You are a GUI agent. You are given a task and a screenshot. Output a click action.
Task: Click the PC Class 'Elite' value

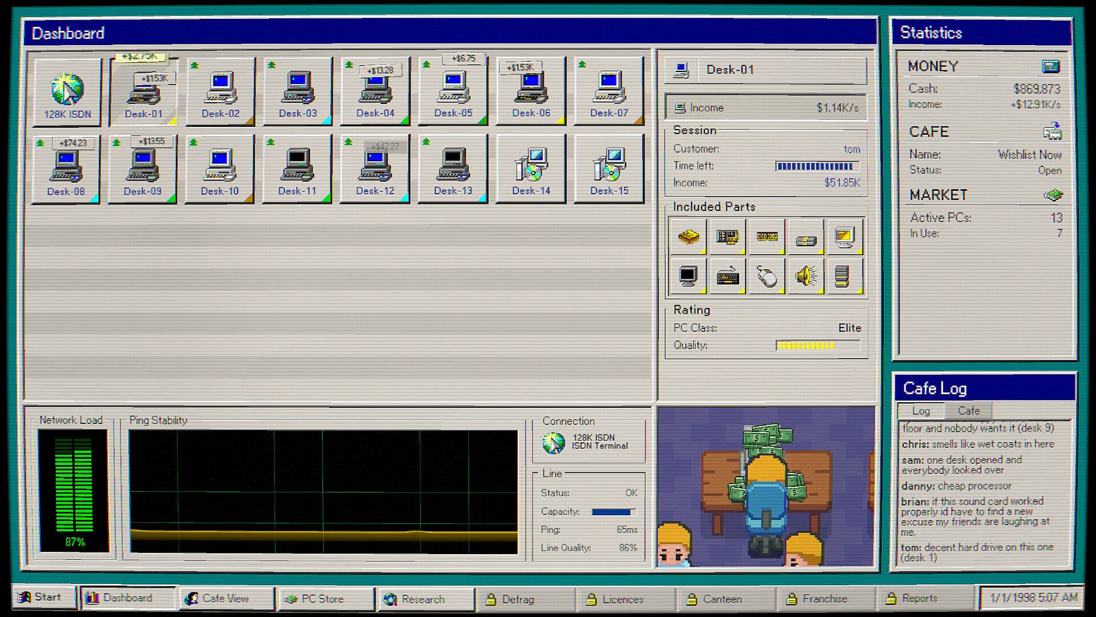click(849, 328)
